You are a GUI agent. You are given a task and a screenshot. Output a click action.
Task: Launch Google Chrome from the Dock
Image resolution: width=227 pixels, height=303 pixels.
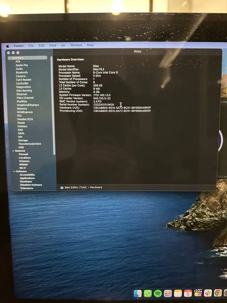tap(218, 293)
